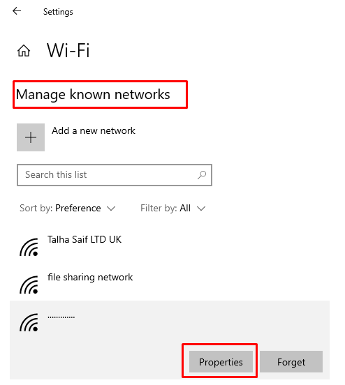The width and height of the screenshot is (345, 385).
Task: Open the Filter by All dropdown
Action: (173, 209)
